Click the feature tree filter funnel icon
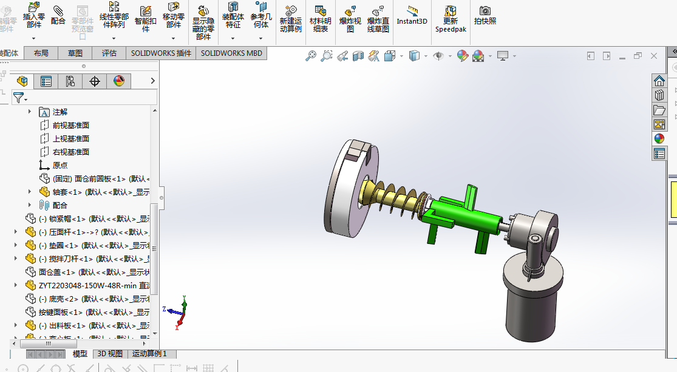The image size is (677, 372). [x=18, y=98]
